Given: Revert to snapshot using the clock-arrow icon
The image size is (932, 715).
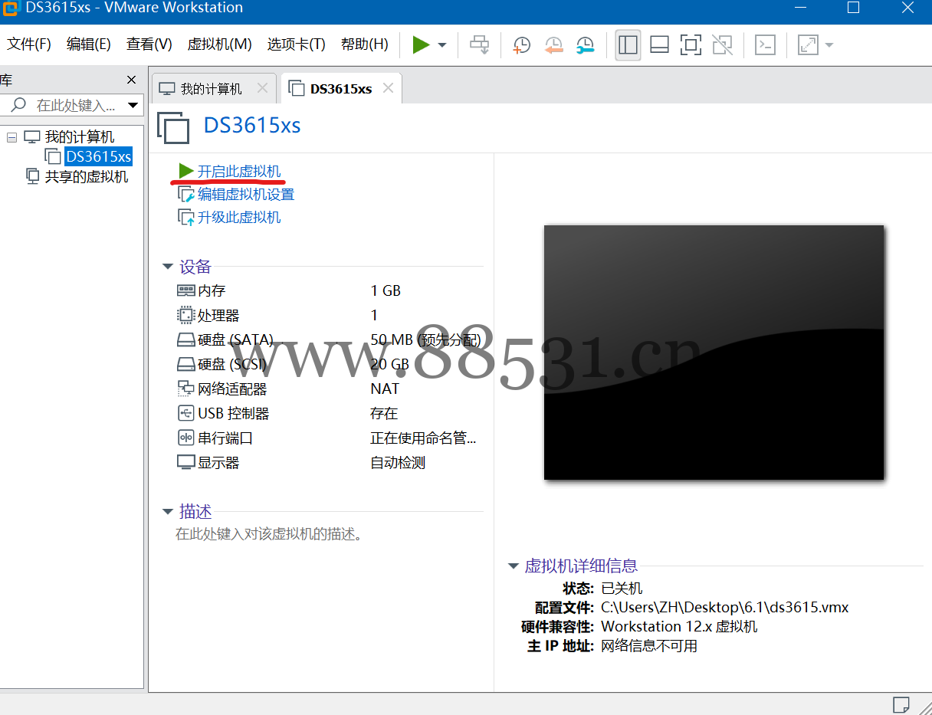Looking at the screenshot, I should 553,45.
